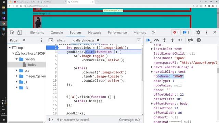Click the 1 issue message badge
The width and height of the screenshot is (219, 123).
tap(186, 32)
